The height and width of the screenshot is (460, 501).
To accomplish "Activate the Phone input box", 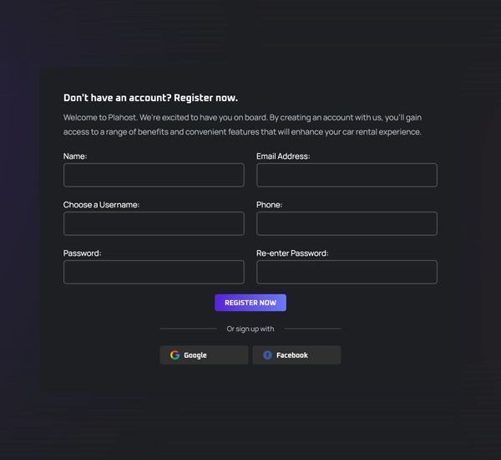I will pos(347,223).
